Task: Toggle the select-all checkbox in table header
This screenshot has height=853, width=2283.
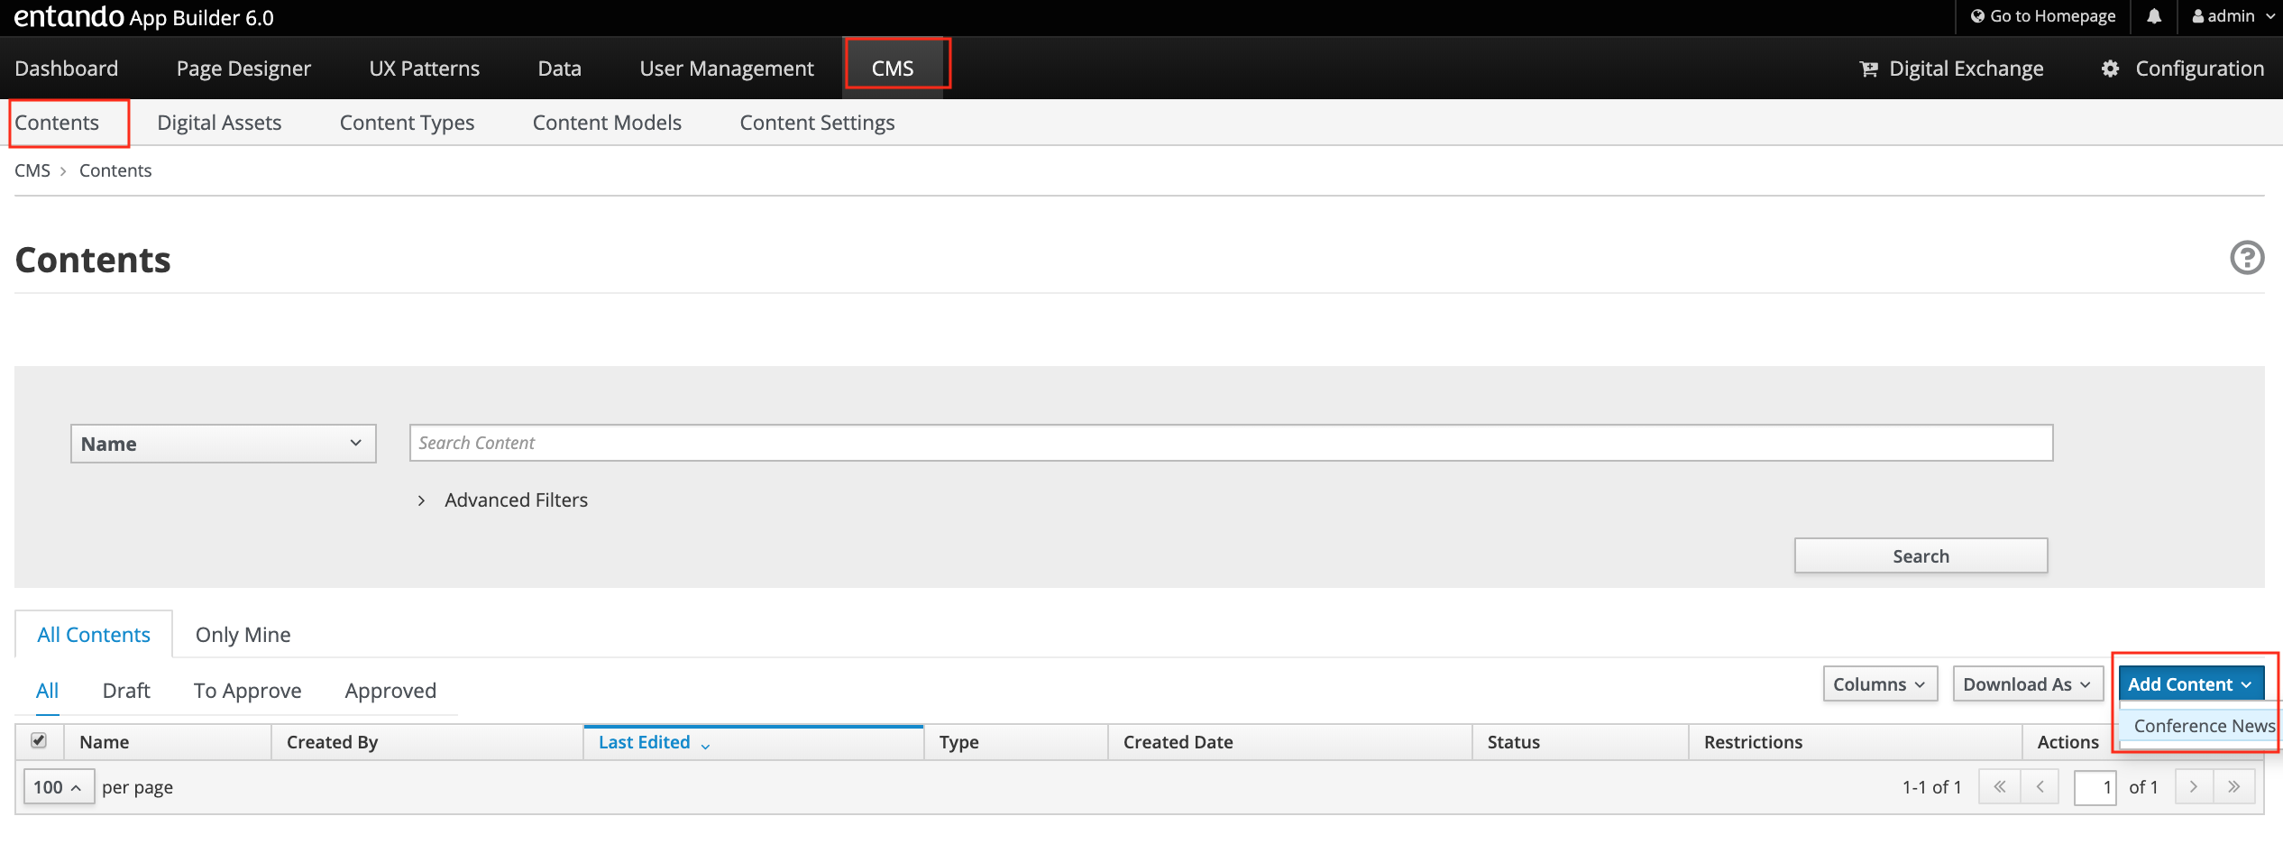Action: tap(39, 740)
